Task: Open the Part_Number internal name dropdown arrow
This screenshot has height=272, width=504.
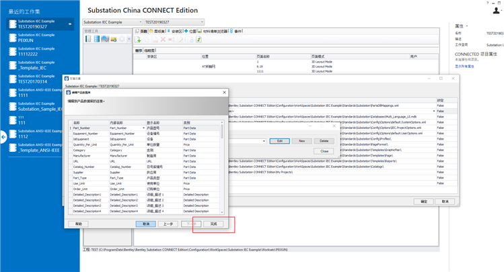Action: coord(144,128)
